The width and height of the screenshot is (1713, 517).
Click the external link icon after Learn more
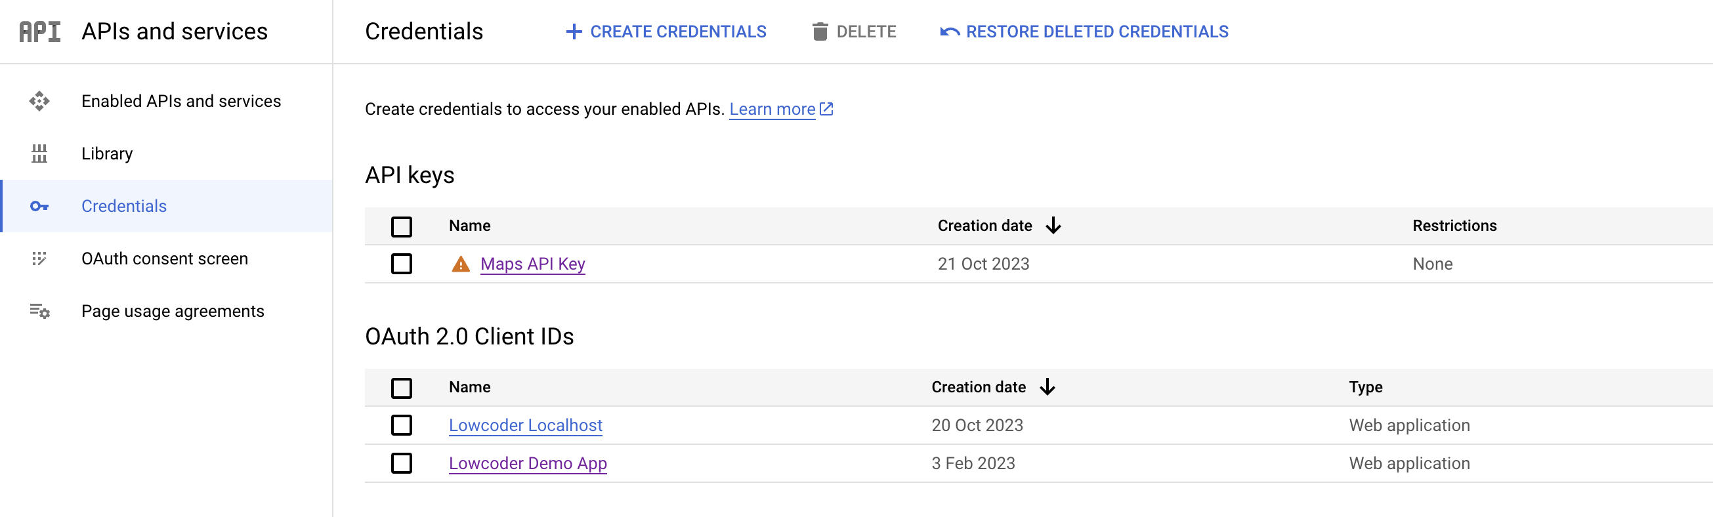tap(826, 109)
